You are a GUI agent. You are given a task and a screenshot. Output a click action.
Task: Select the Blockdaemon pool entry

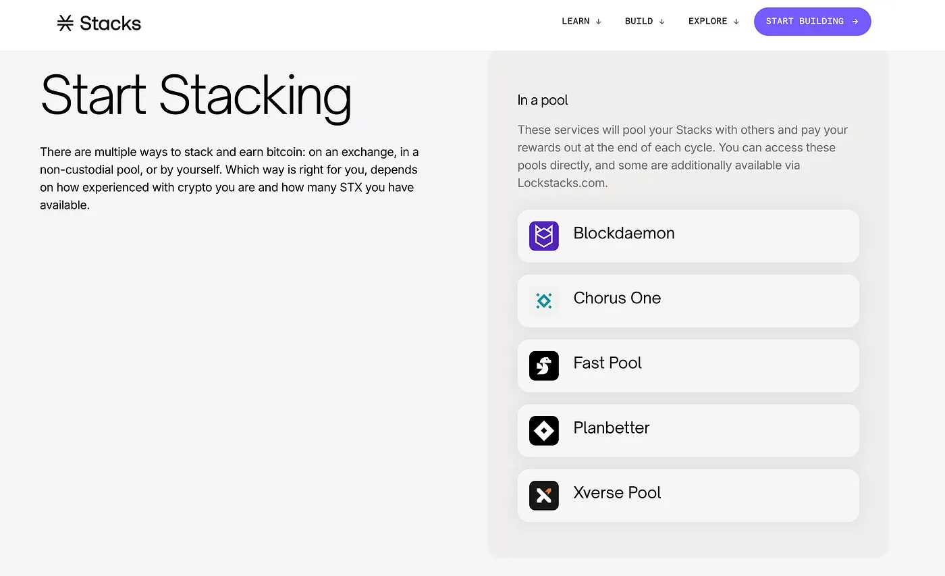pos(688,236)
